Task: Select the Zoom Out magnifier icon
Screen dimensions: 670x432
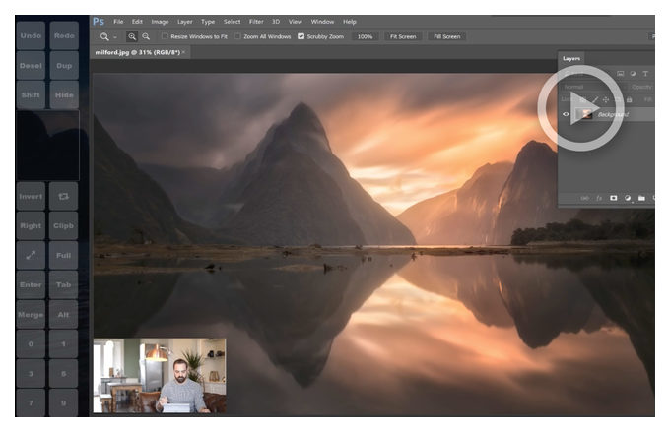Action: pos(146,36)
